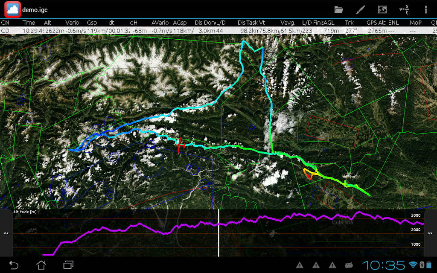Select the Vario column header
Image resolution: width=437 pixels, height=273 pixels.
click(x=72, y=23)
